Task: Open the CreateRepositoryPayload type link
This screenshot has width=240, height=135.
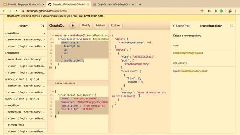Action: (188, 53)
